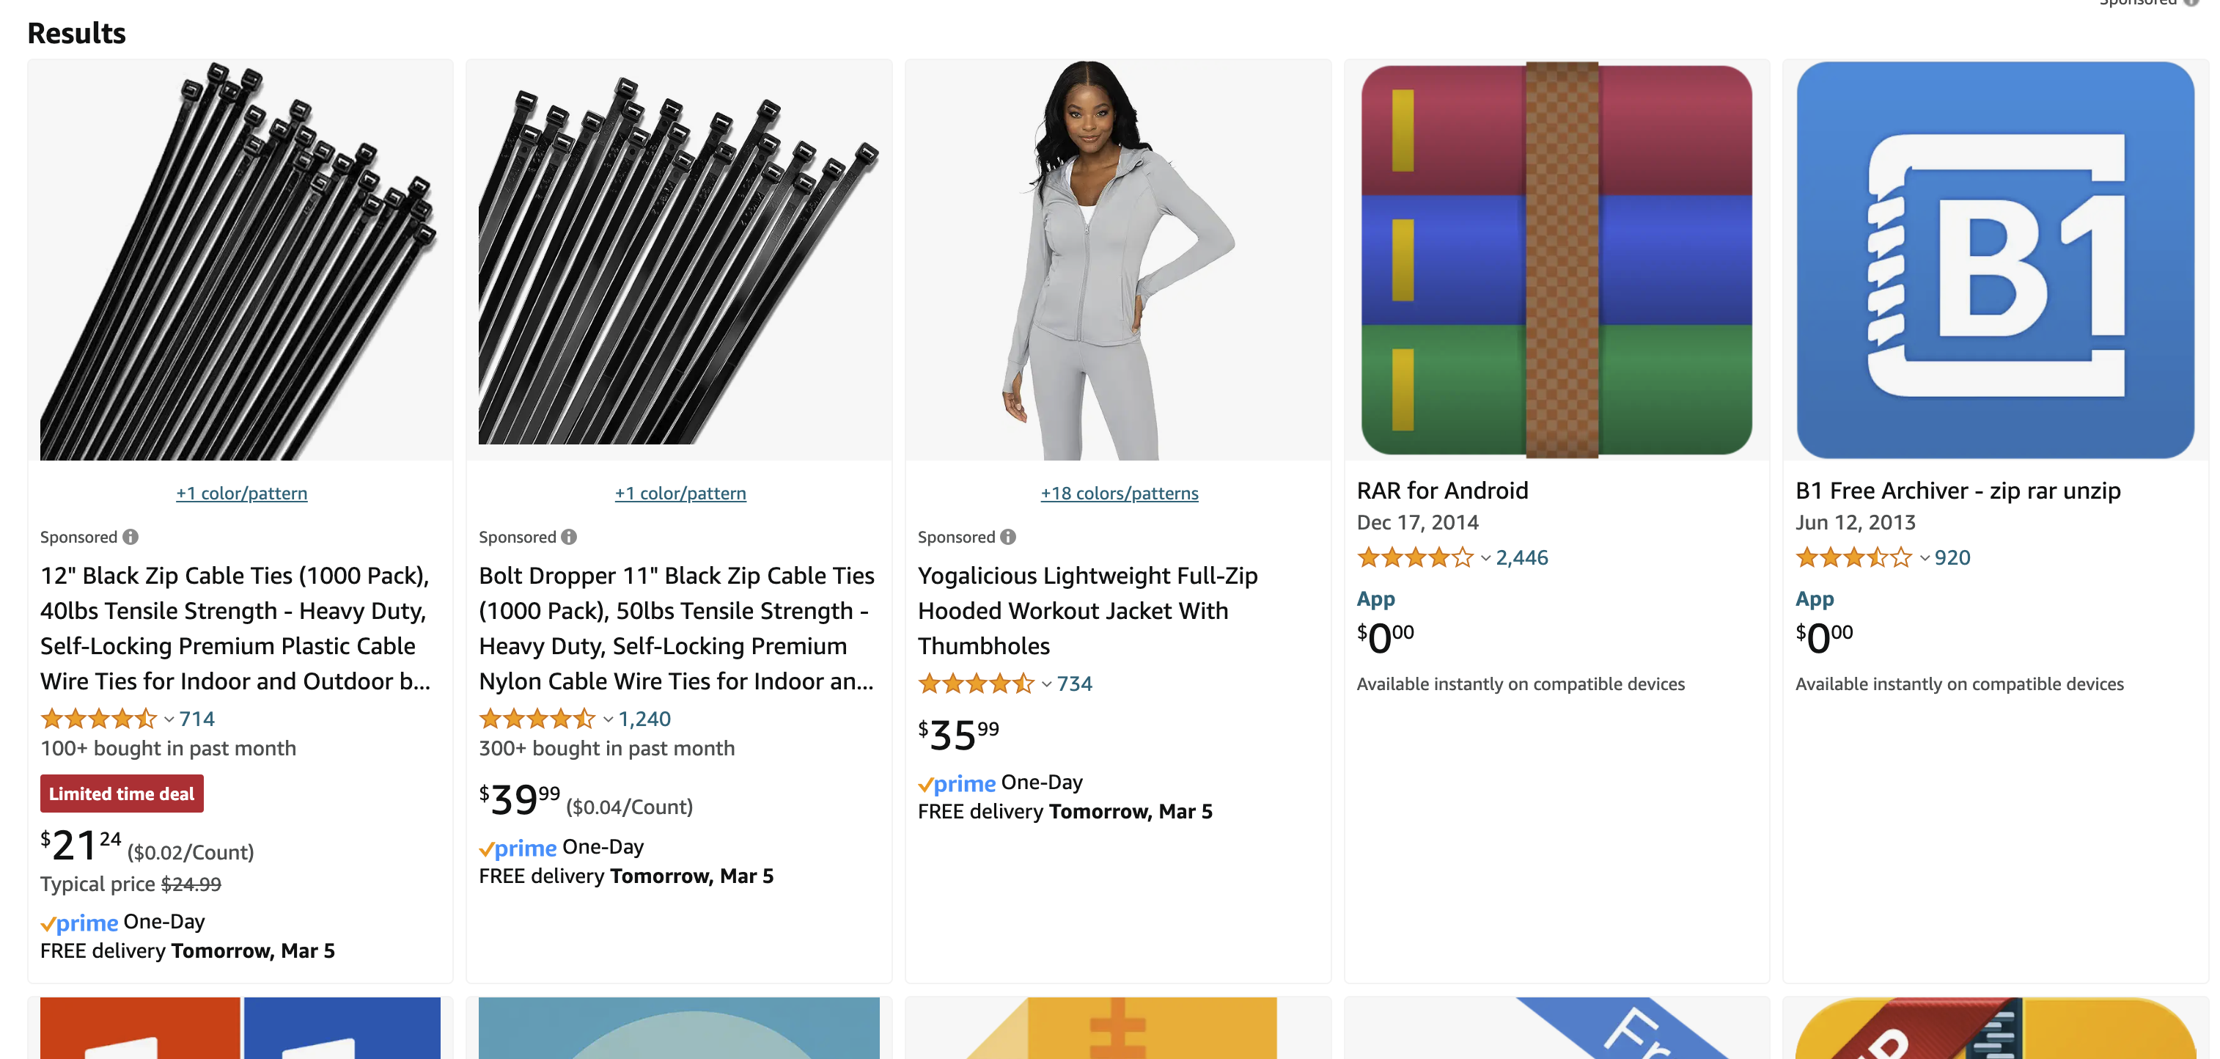Open the 12" Black Zip Cable Ties title
The width and height of the screenshot is (2220, 1059).
pos(235,628)
